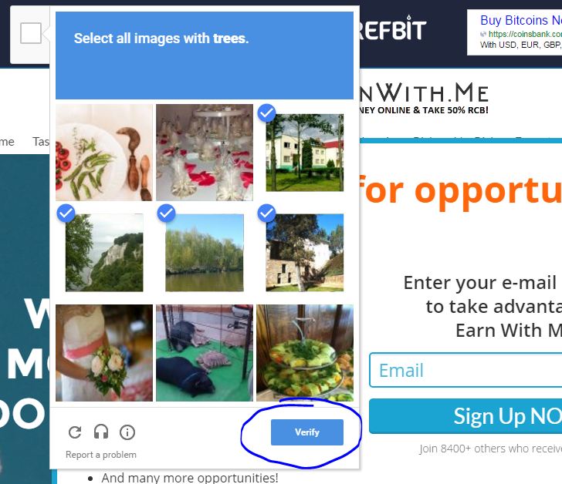Open the Buy Bitcoins ad link
Image resolution: width=562 pixels, height=484 pixels.
coord(521,20)
